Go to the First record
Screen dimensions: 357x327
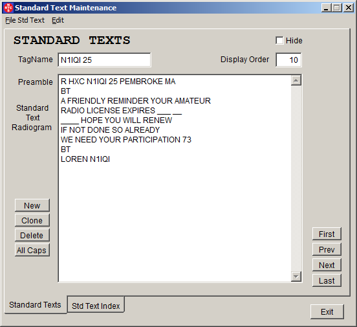coord(327,234)
